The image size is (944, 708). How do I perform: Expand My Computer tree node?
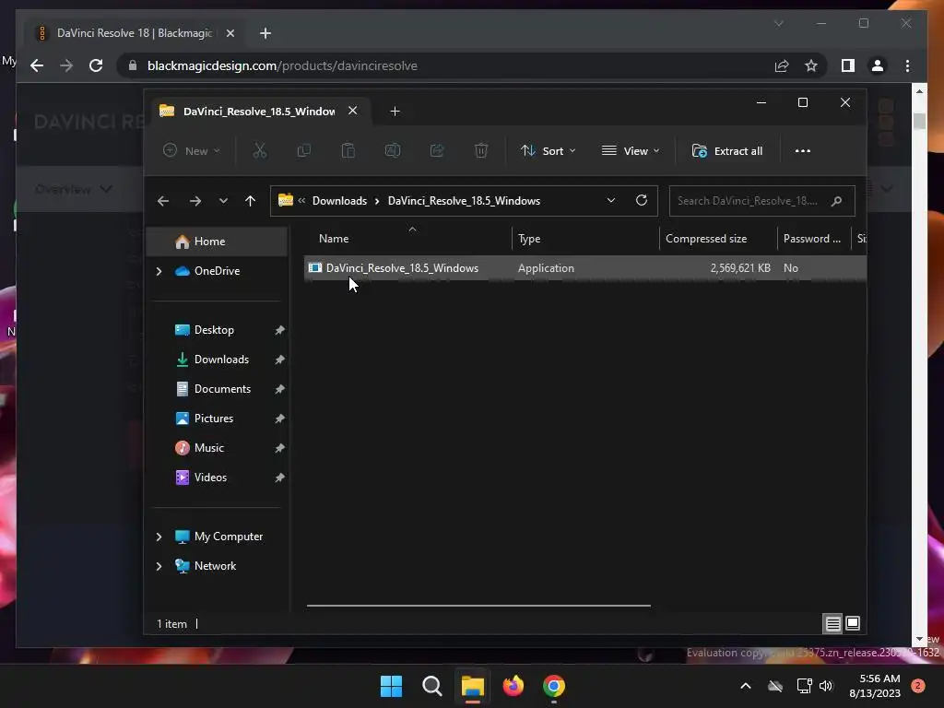pos(159,537)
